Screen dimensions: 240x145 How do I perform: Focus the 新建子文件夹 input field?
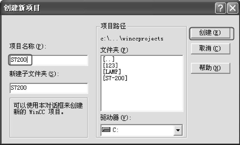click(x=48, y=88)
